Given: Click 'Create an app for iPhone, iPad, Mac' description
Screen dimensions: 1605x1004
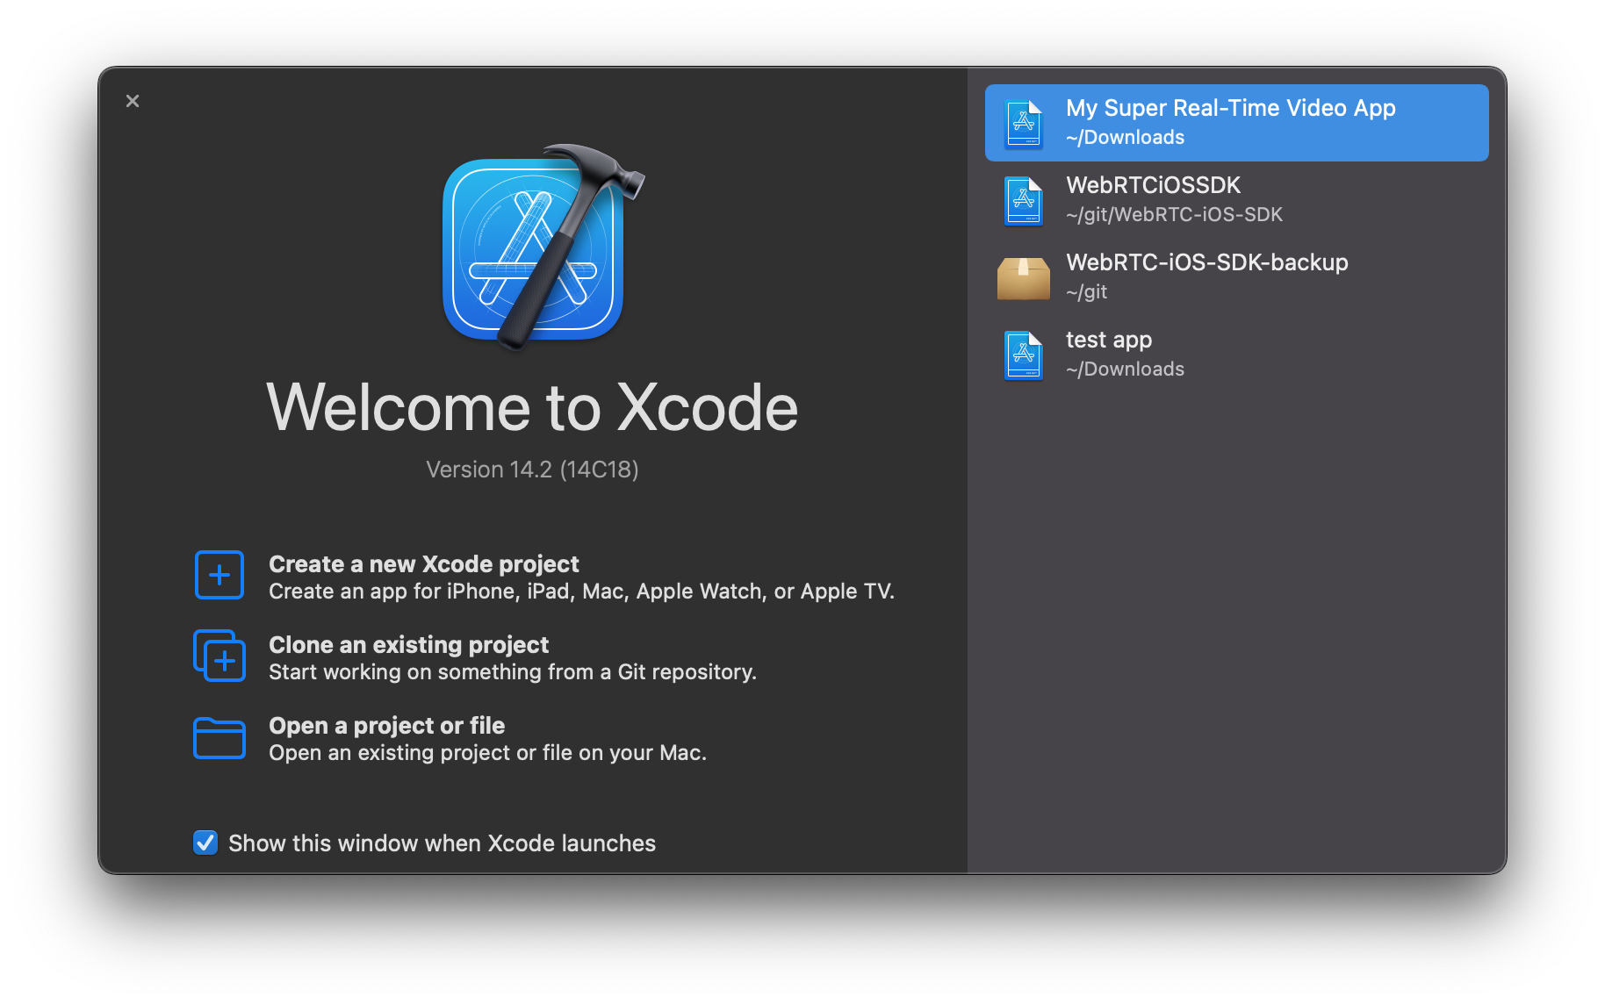Looking at the screenshot, I should (581, 591).
